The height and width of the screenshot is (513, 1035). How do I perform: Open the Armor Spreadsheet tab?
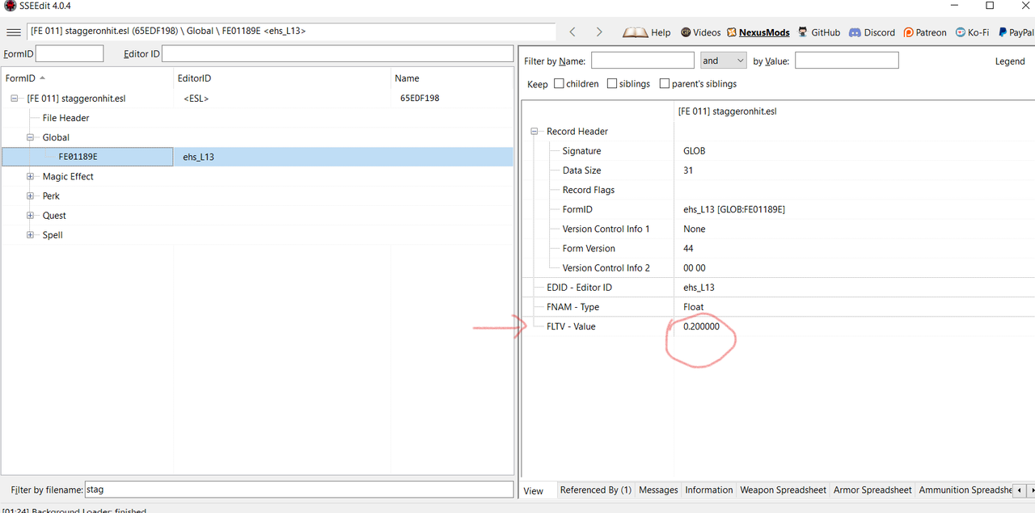[x=872, y=490]
